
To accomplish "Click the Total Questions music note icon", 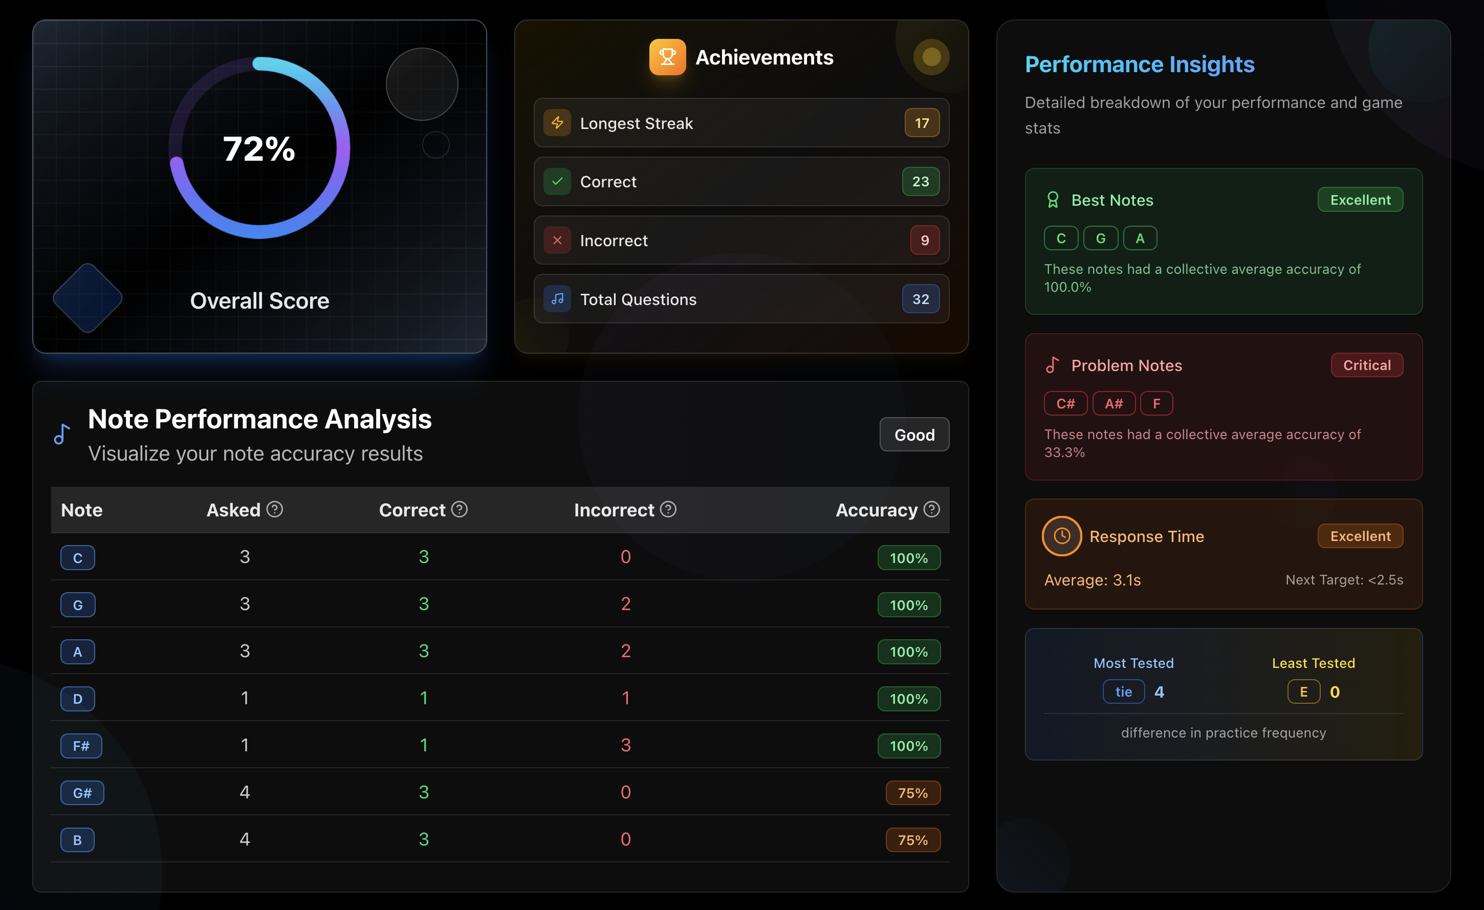I will click(x=557, y=299).
